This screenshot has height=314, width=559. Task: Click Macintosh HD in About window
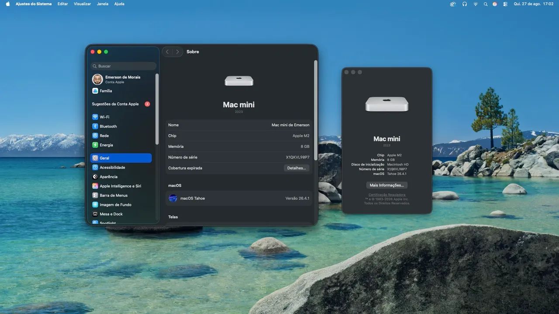[x=398, y=165]
